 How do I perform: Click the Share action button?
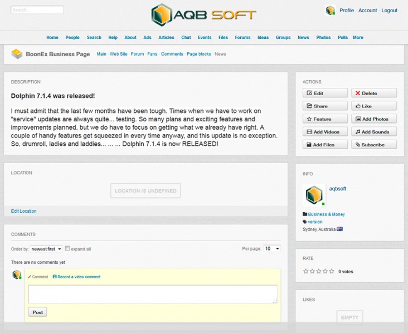click(326, 106)
